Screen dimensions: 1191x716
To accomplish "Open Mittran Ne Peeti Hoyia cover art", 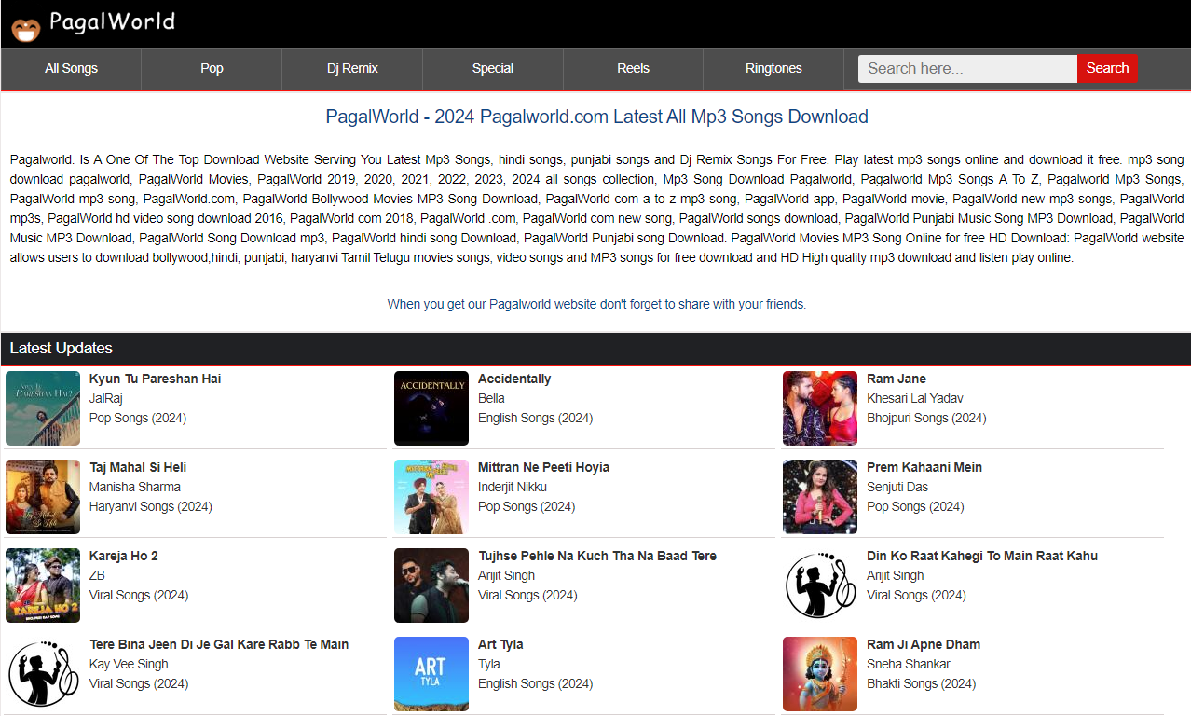I will [x=431, y=497].
